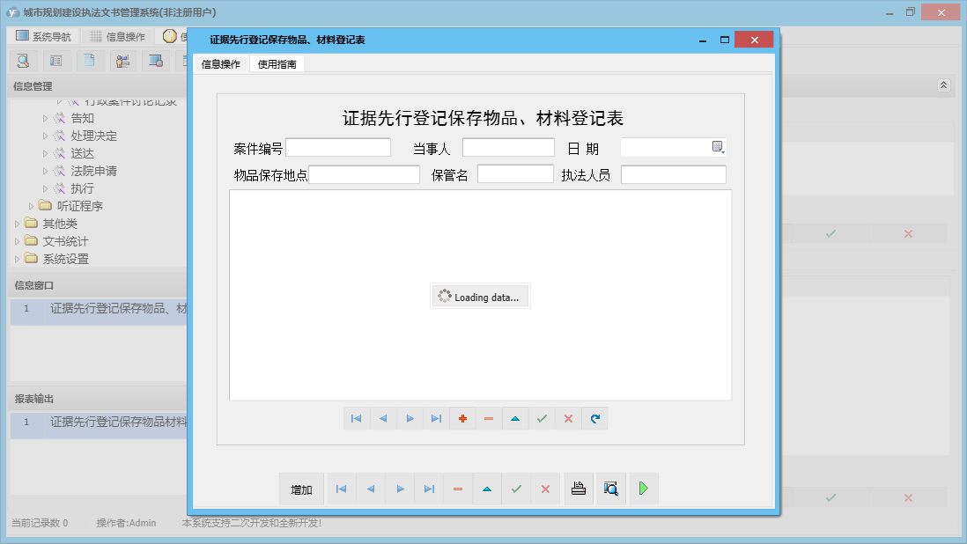Delete a record using the red minus icon
The height and width of the screenshot is (544, 967).
(489, 418)
